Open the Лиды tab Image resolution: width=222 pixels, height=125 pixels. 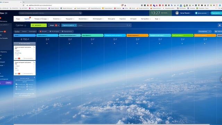pos(18,19)
